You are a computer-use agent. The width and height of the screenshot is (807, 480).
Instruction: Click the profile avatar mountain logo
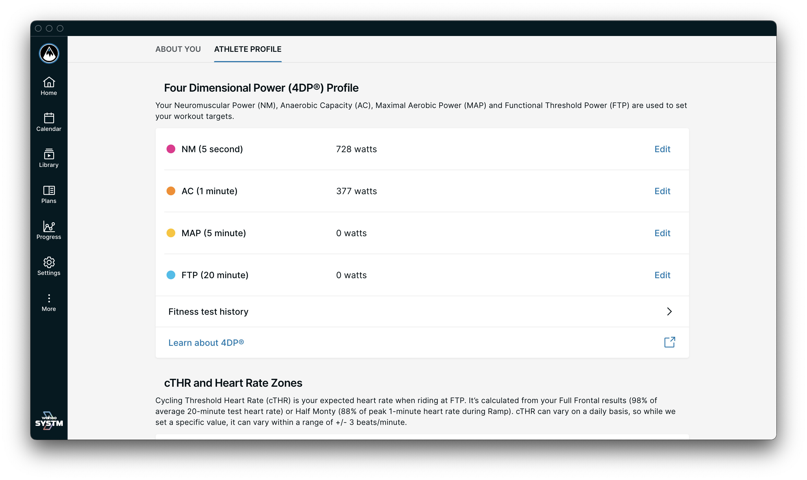click(49, 53)
